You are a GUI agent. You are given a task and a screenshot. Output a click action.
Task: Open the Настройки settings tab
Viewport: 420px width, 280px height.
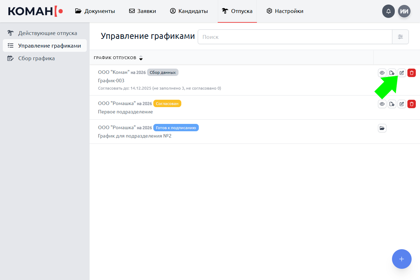coord(285,11)
